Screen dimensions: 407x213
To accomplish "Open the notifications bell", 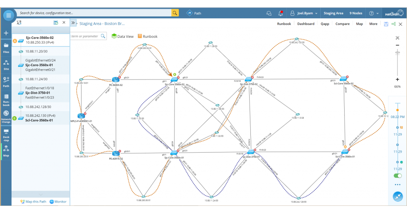I will click(x=281, y=13).
